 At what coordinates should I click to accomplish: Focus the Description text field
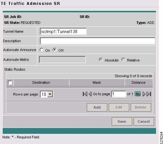pyautogui.click(x=98, y=41)
